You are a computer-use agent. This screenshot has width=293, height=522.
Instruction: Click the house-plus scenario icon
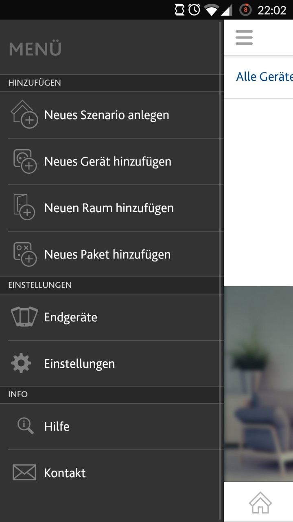(x=24, y=115)
